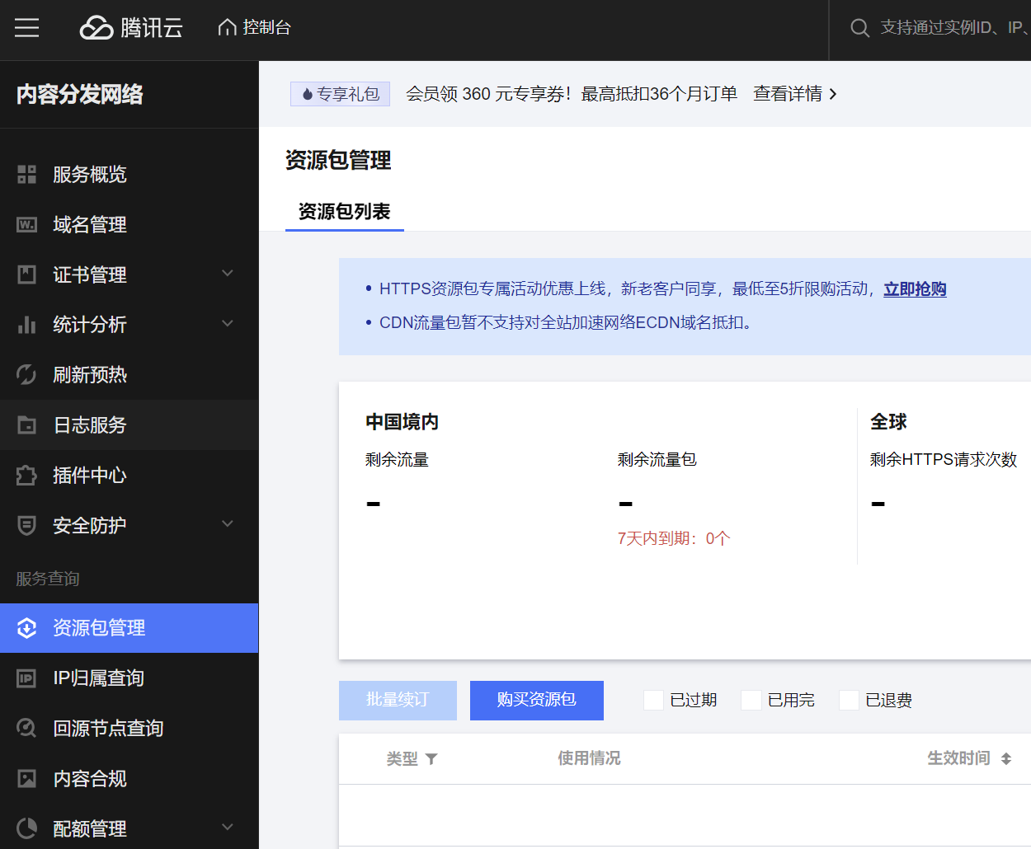Image resolution: width=1031 pixels, height=849 pixels.
Task: Switch to the 资源包列表 tab
Action: (x=345, y=213)
